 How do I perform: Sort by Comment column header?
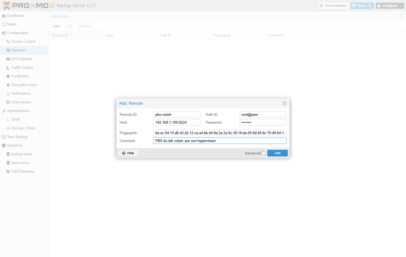(x=336, y=35)
